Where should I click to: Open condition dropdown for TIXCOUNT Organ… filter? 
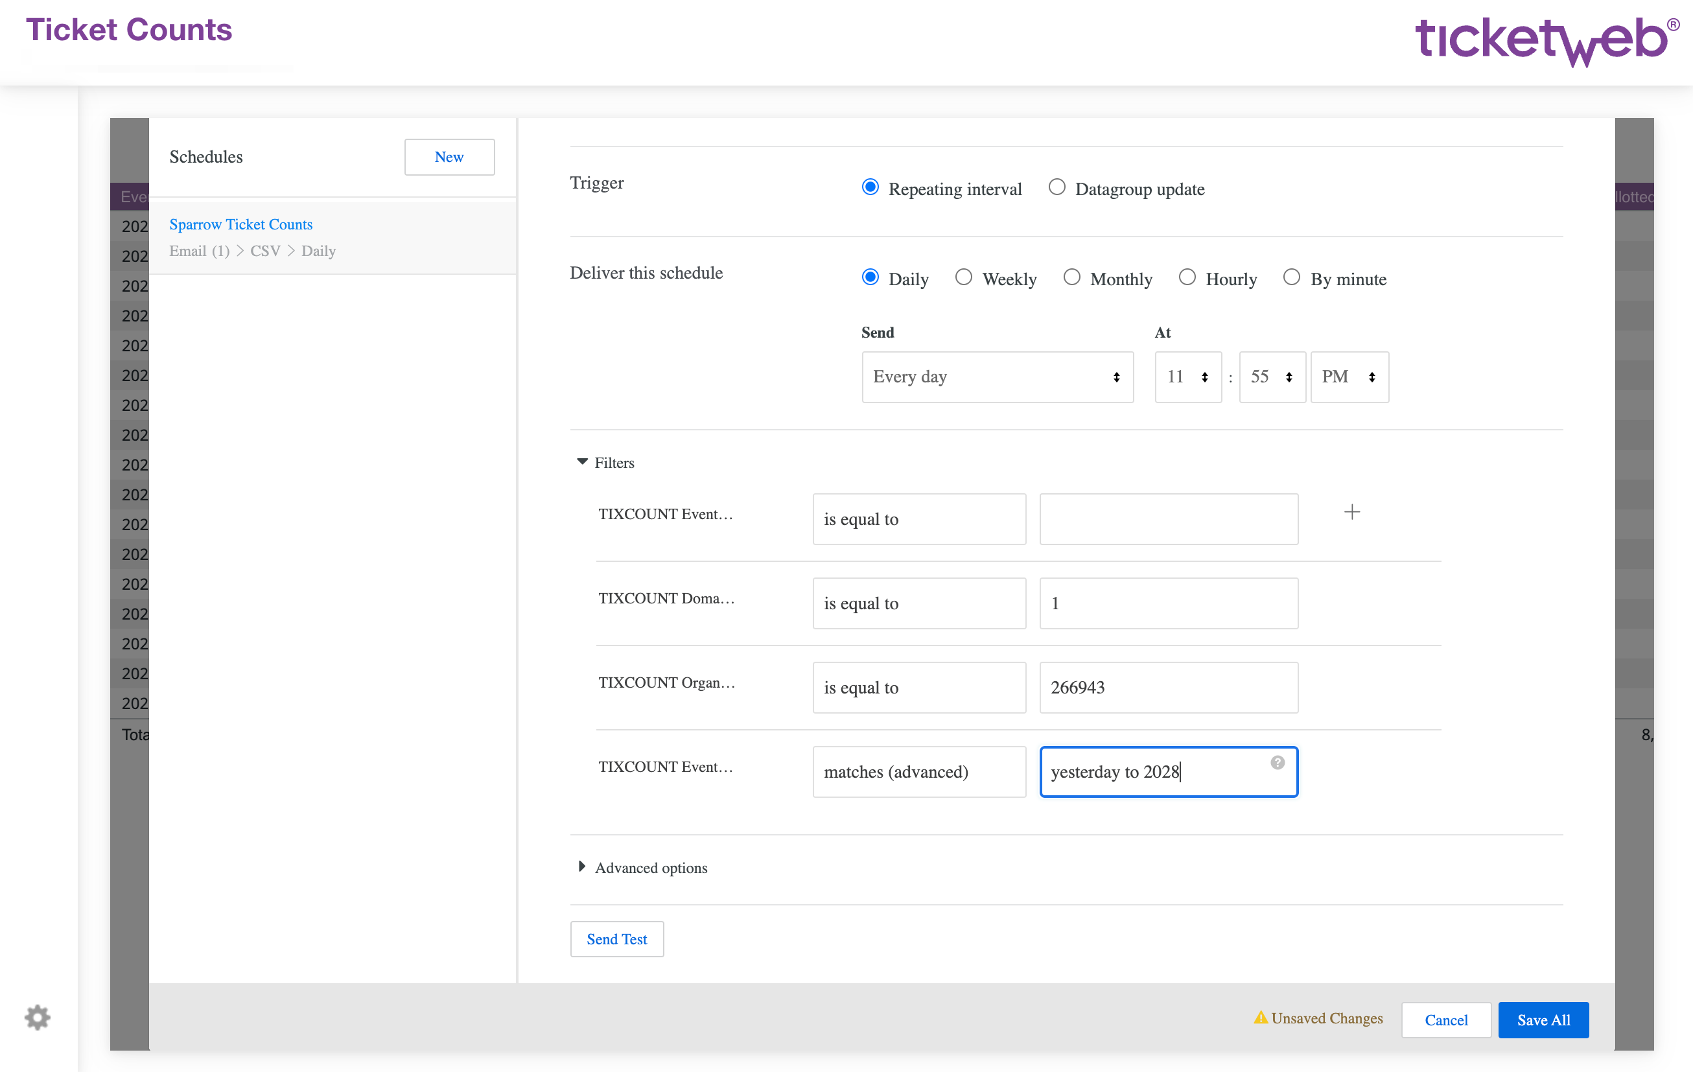(919, 688)
